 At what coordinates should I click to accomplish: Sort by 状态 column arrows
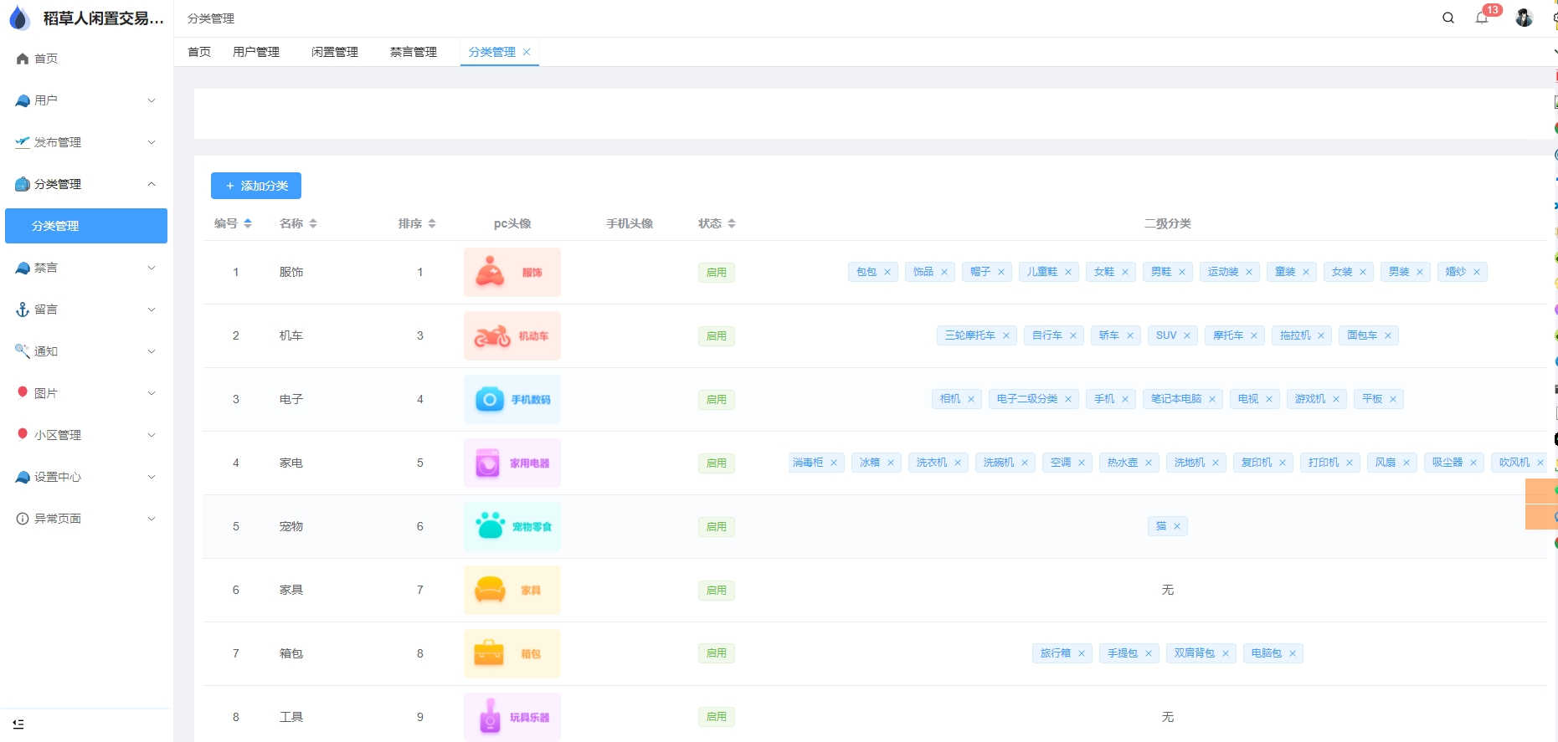(x=732, y=223)
